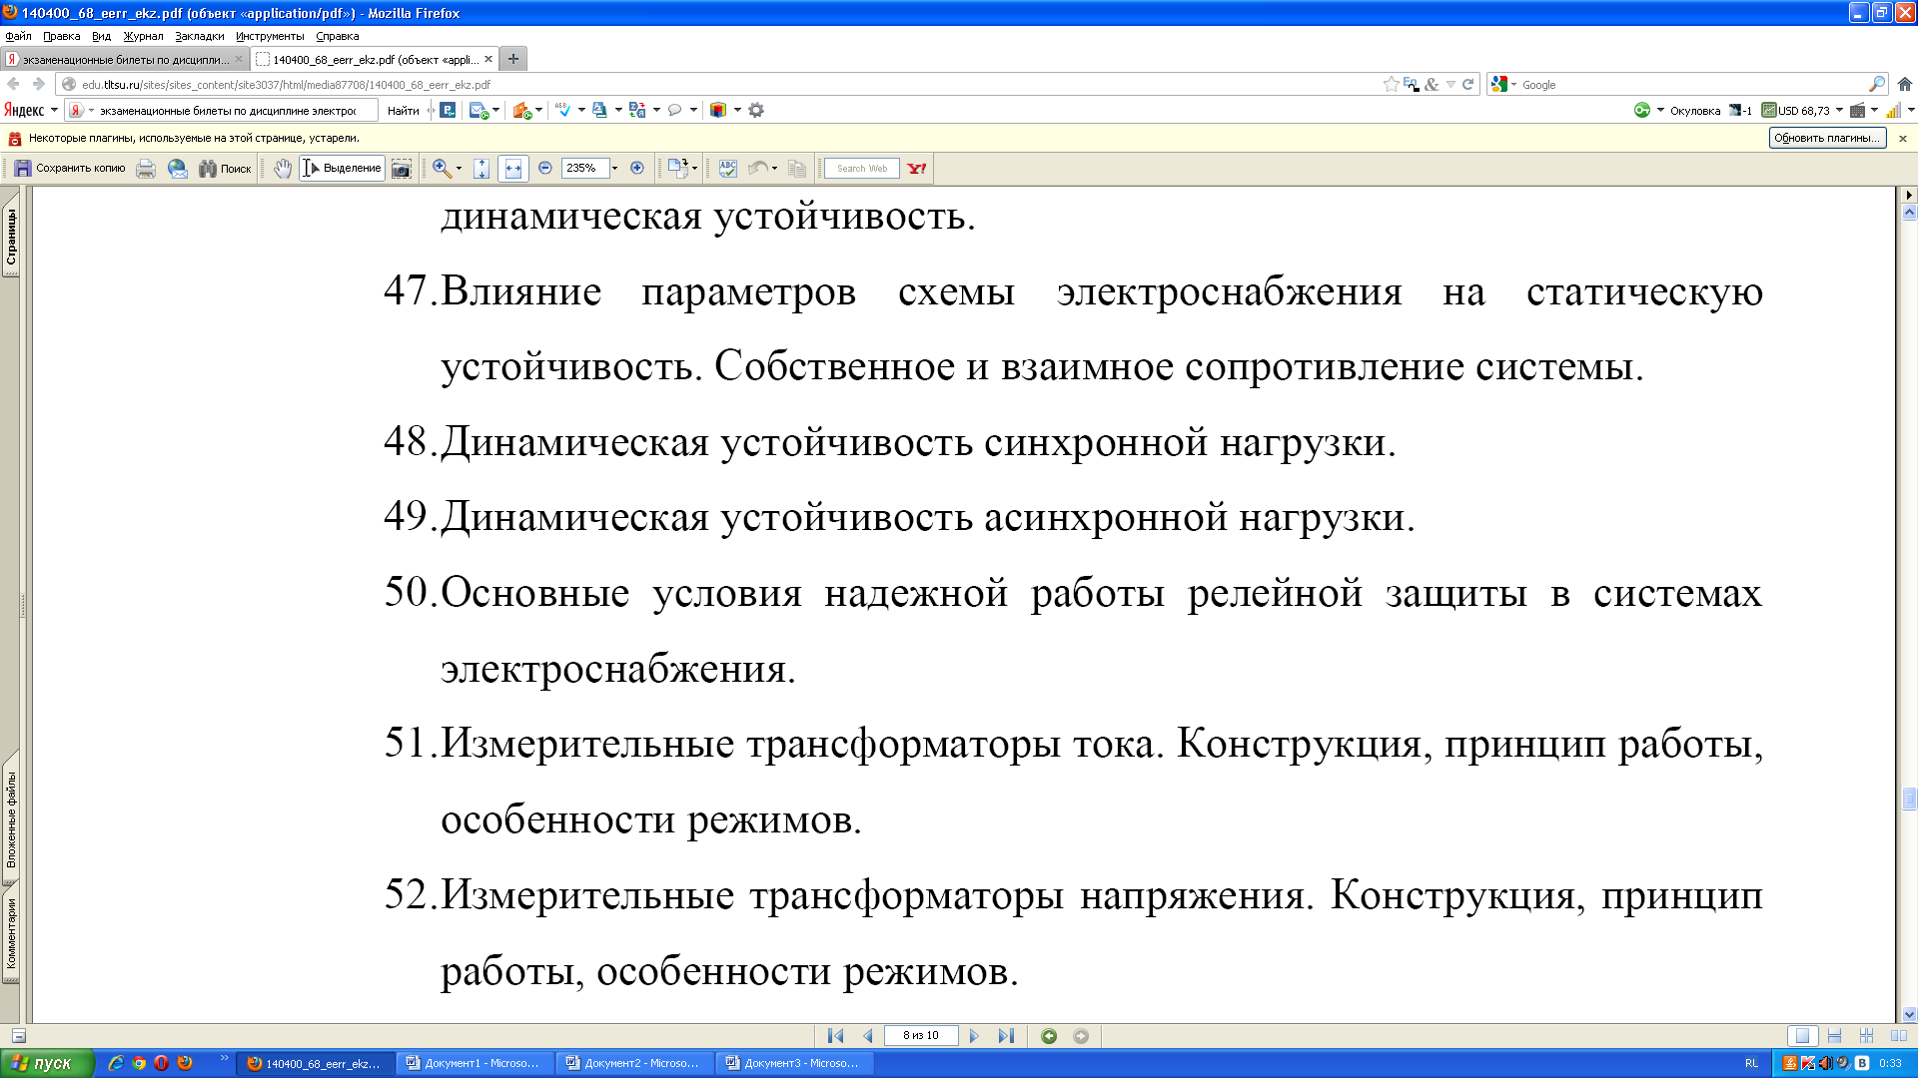Open the Инструменты menu
The width and height of the screenshot is (1918, 1078).
[x=270, y=36]
